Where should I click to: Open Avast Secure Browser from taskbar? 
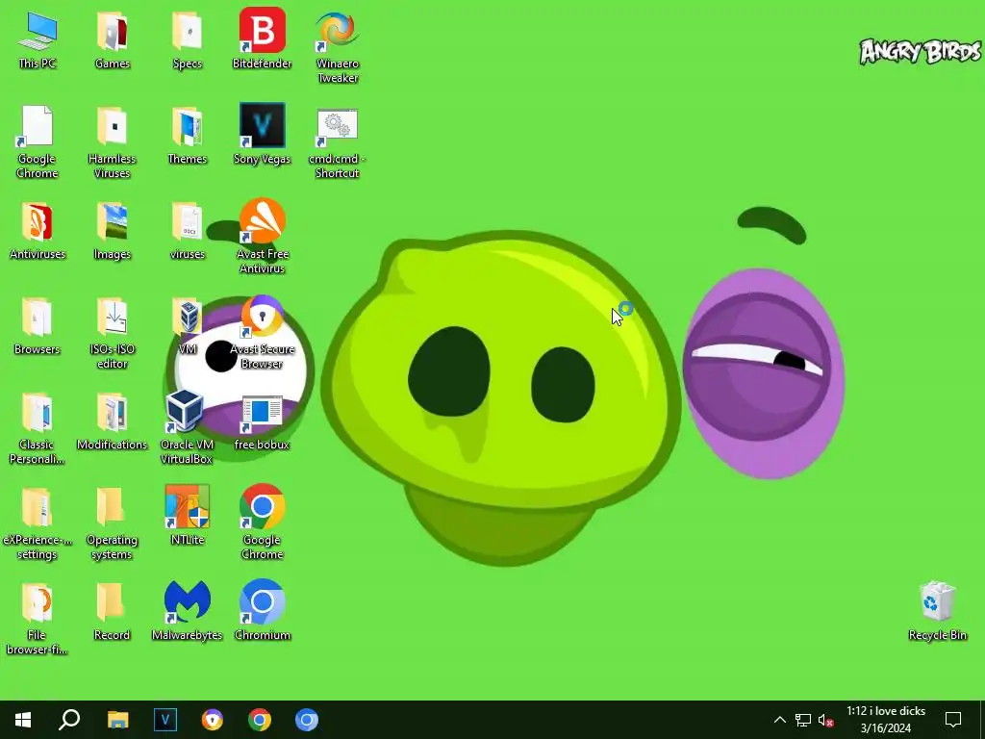(x=213, y=720)
